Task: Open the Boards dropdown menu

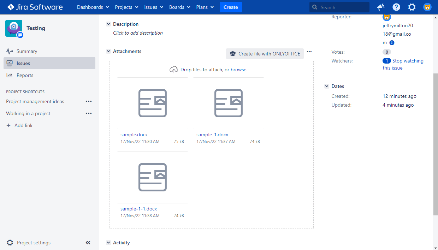Action: (x=179, y=7)
